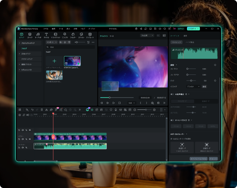Viewport: 237px width, 188px height.
Task: Open the インポート dropdown
Action: pyautogui.click(x=52, y=42)
